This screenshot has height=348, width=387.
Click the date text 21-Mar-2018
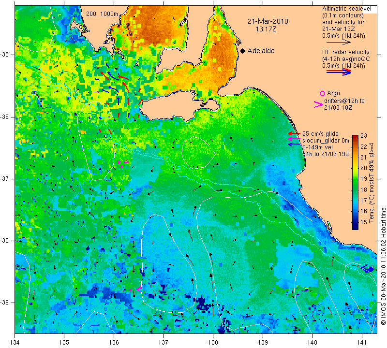tap(268, 21)
